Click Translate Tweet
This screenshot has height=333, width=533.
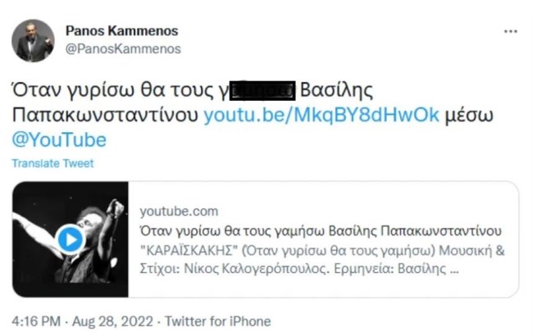tap(52, 163)
